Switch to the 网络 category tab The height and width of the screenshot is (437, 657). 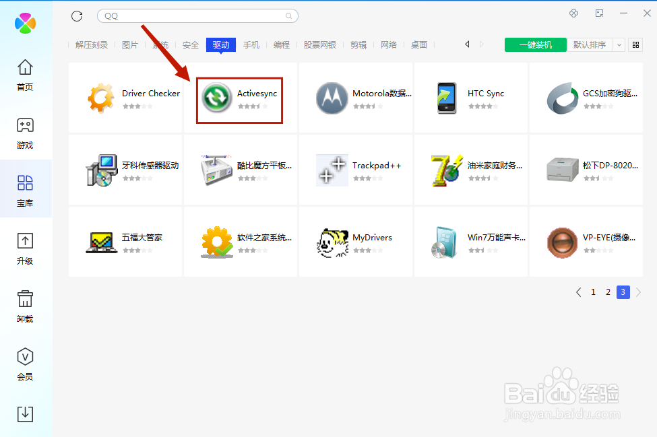pos(389,45)
